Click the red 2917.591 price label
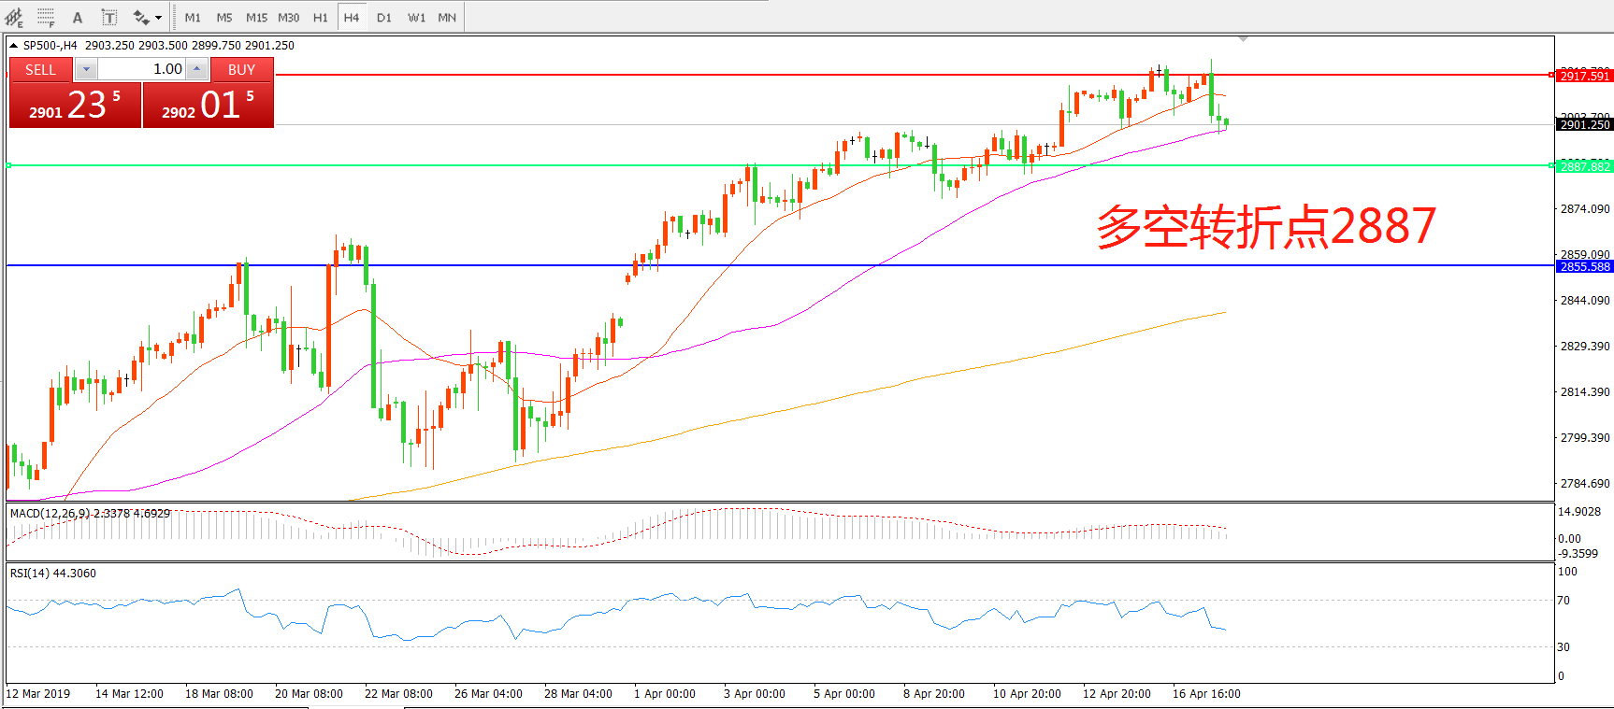Screen dimensions: 1614x709 [x=1584, y=76]
